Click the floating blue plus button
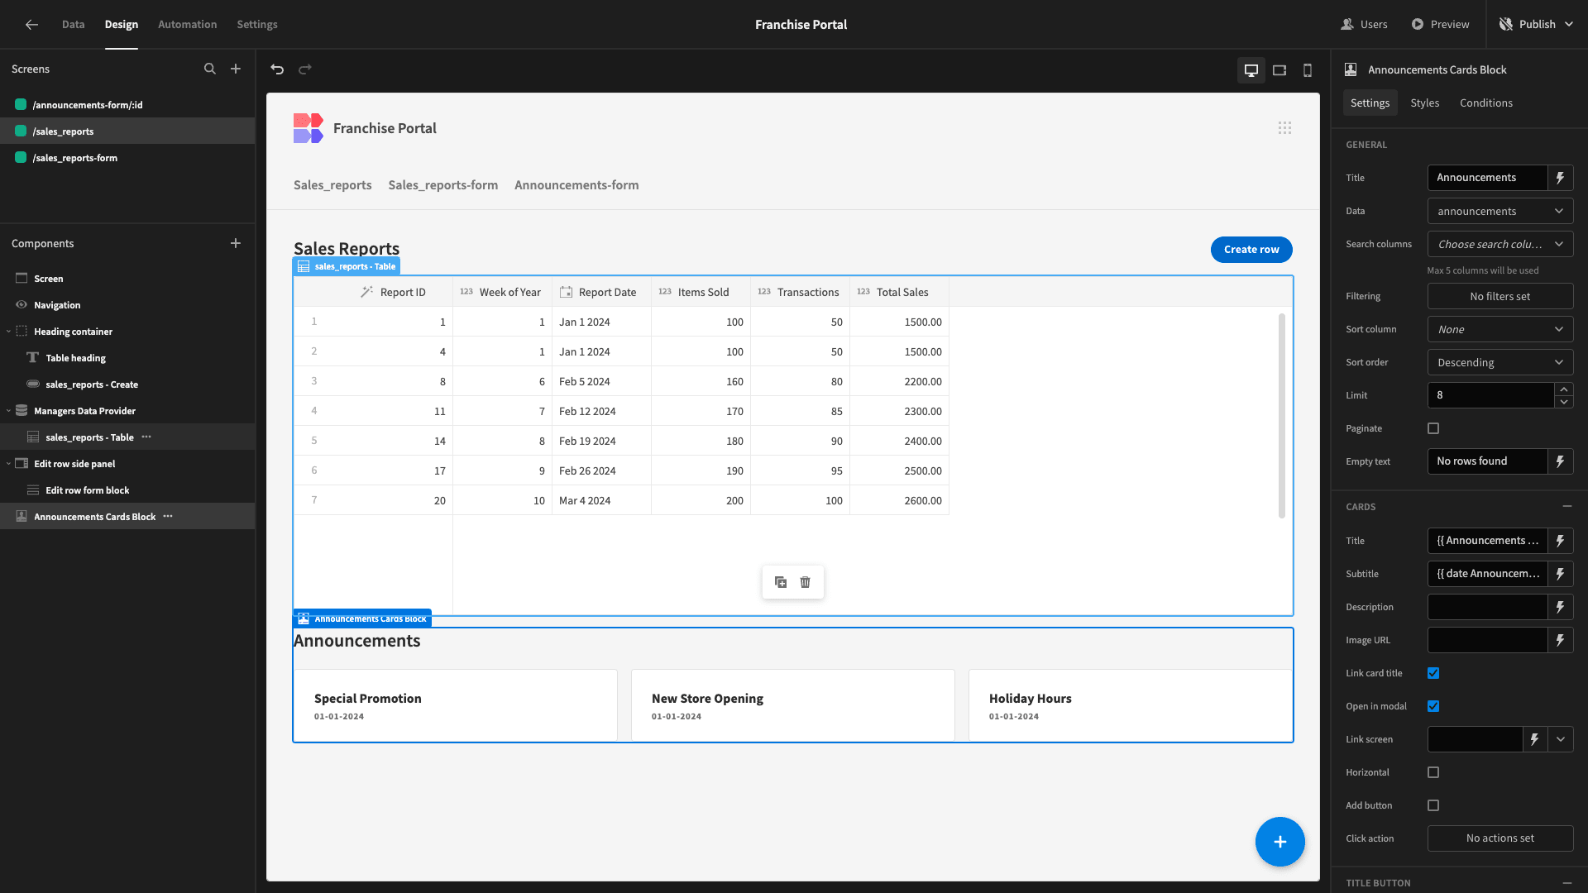Screen dimensions: 1588x893 1279,842
